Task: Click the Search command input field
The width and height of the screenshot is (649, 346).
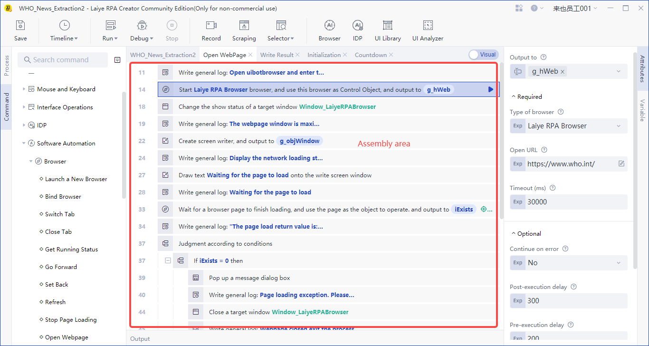Action: 63,60
